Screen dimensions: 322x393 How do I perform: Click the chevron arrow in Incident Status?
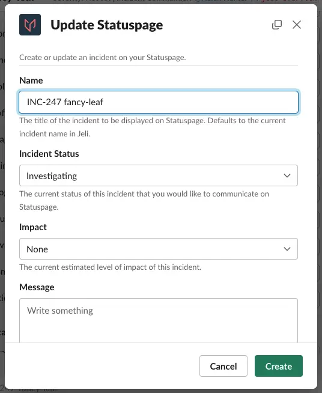[287, 175]
